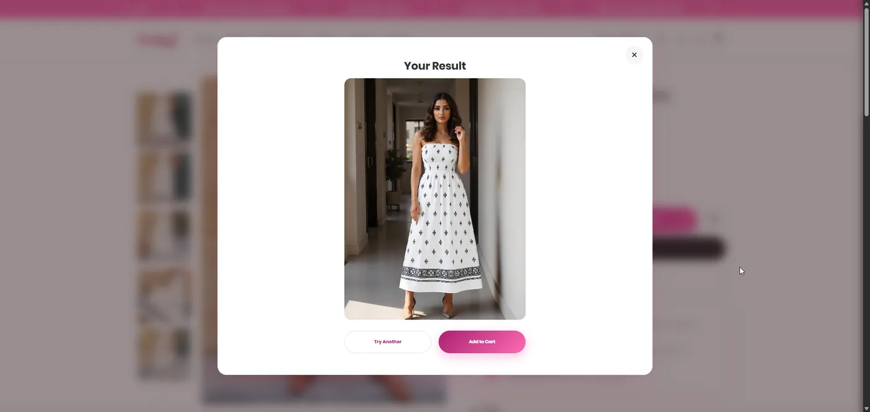Click the Your Result heading

(x=435, y=66)
